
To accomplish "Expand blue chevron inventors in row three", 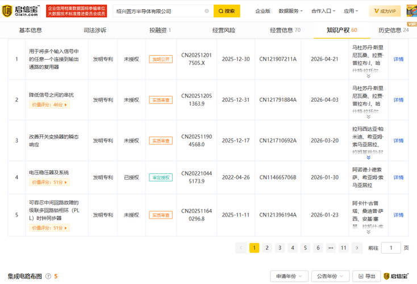I will point(368,157).
